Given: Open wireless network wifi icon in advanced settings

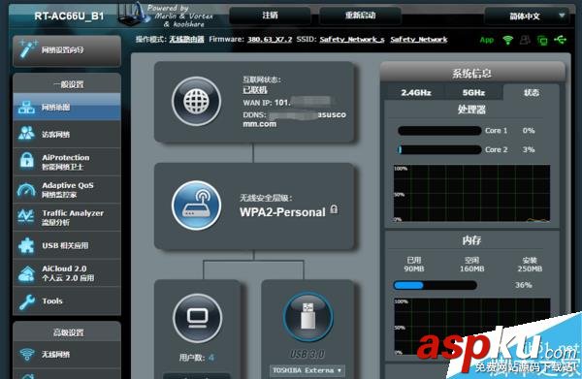Looking at the screenshot, I should (x=26, y=355).
